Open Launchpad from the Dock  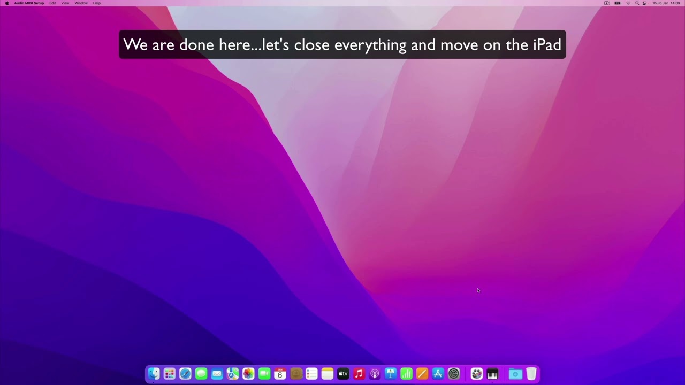tap(170, 374)
